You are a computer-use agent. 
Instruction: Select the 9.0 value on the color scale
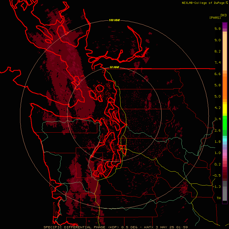pos(218,40)
